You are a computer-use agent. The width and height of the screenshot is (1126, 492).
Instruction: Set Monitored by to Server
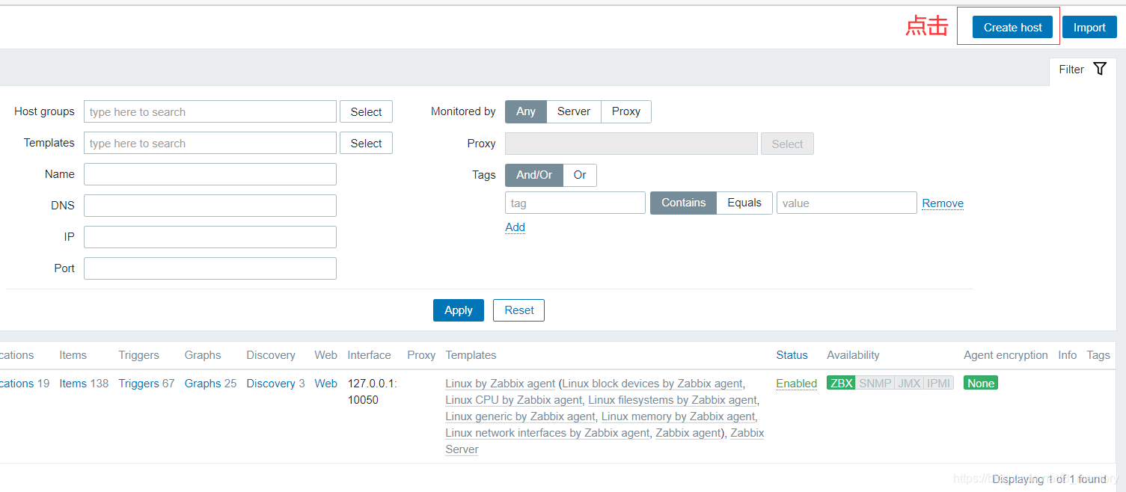(x=574, y=111)
